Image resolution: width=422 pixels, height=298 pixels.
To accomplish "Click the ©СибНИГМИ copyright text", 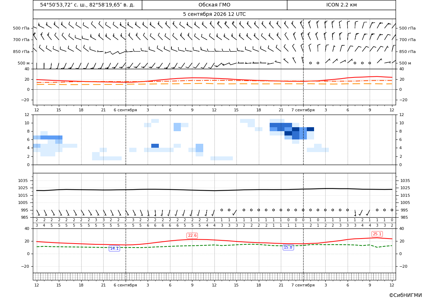I will click(x=405, y=295).
